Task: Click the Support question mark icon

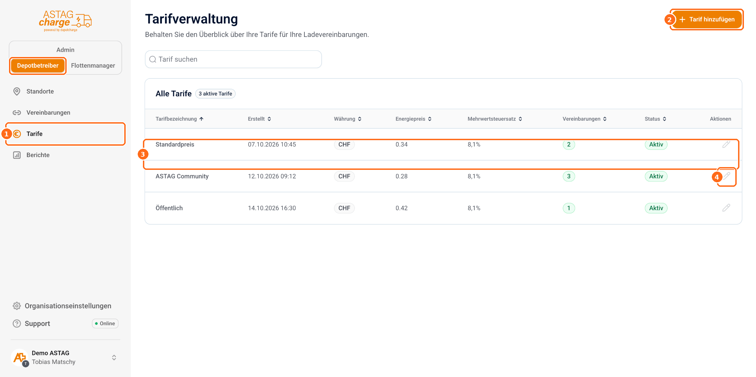Action: tap(17, 323)
